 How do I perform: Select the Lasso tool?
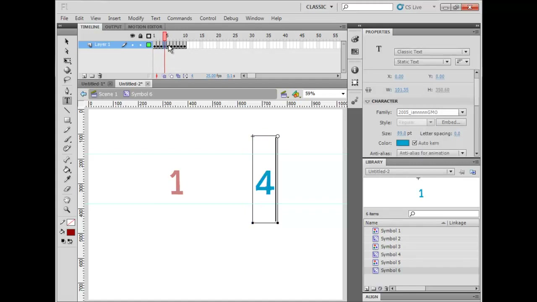[67, 80]
